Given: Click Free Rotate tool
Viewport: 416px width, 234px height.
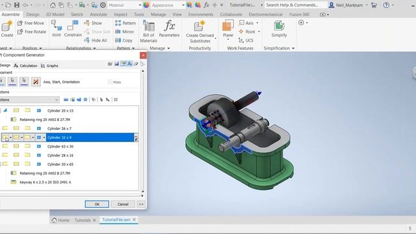Looking at the screenshot, I should tap(32, 32).
